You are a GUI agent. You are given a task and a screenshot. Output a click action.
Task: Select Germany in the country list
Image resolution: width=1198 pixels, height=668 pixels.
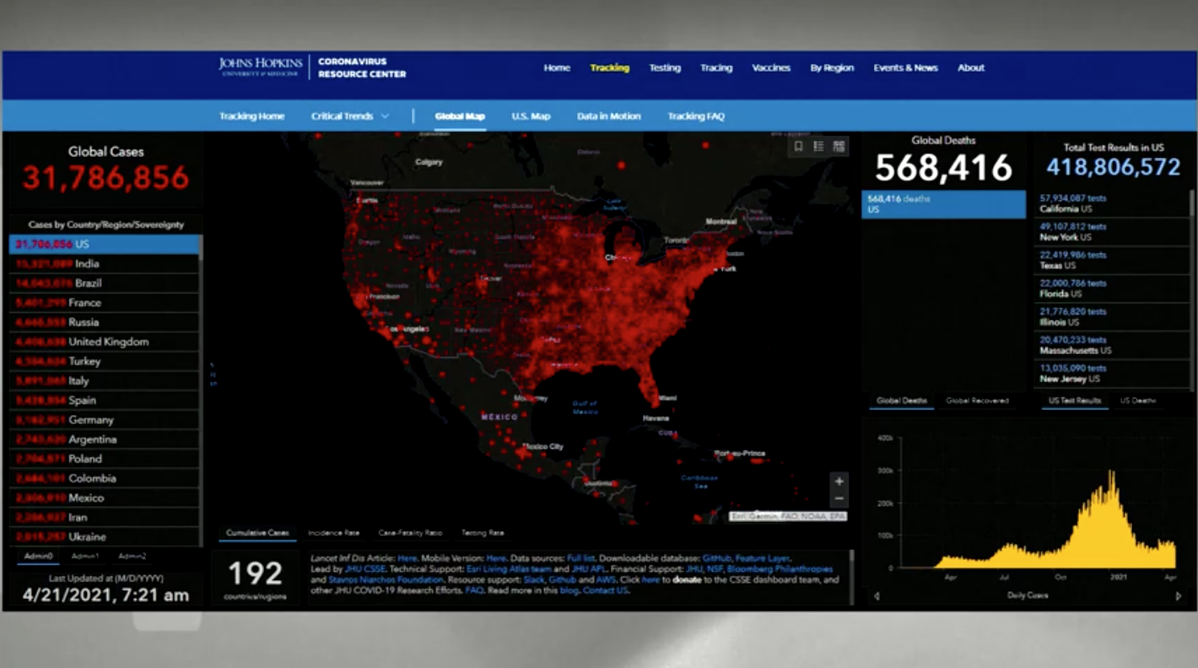tap(105, 419)
